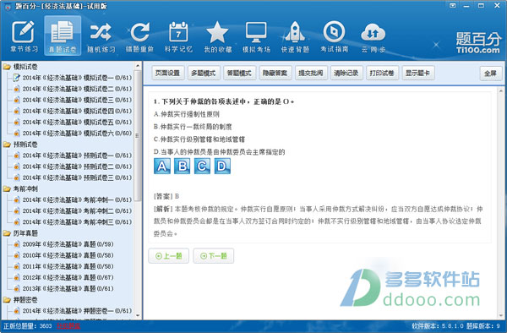Image resolution: width=507 pixels, height=333 pixels.
Task: Open 考试指南 compass icon
Action: point(334,36)
